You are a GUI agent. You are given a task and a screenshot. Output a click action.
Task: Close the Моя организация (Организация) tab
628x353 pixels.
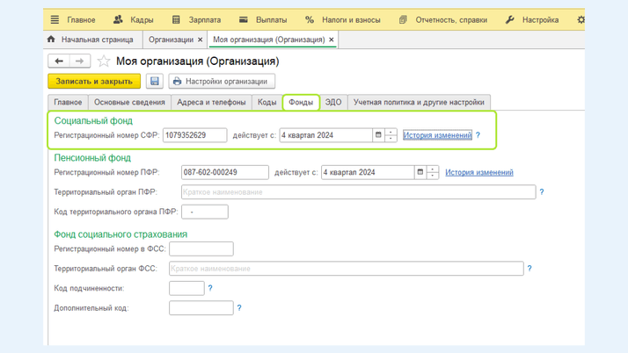(x=332, y=40)
